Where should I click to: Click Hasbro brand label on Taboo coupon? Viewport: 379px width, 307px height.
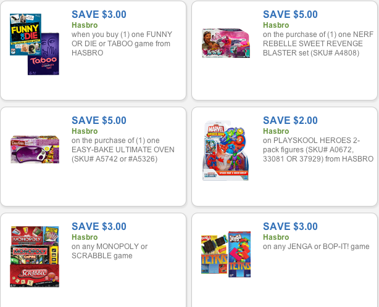point(85,25)
